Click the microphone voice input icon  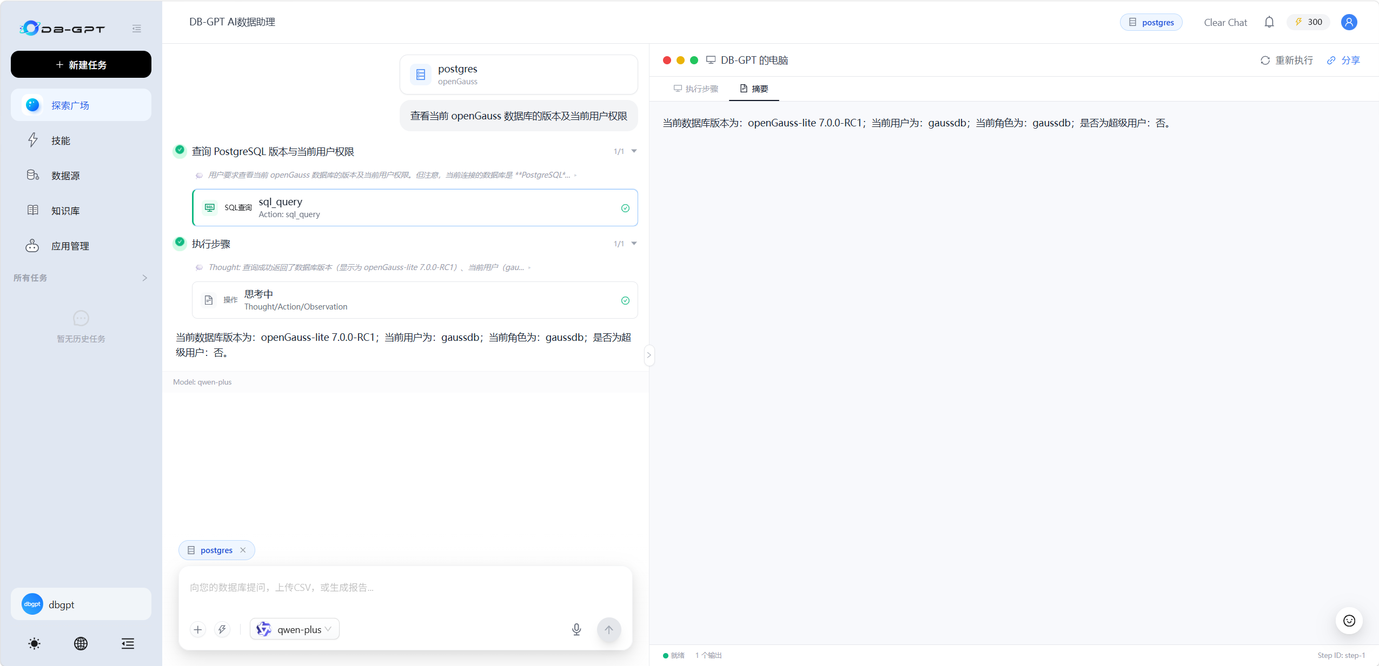pyautogui.click(x=576, y=629)
